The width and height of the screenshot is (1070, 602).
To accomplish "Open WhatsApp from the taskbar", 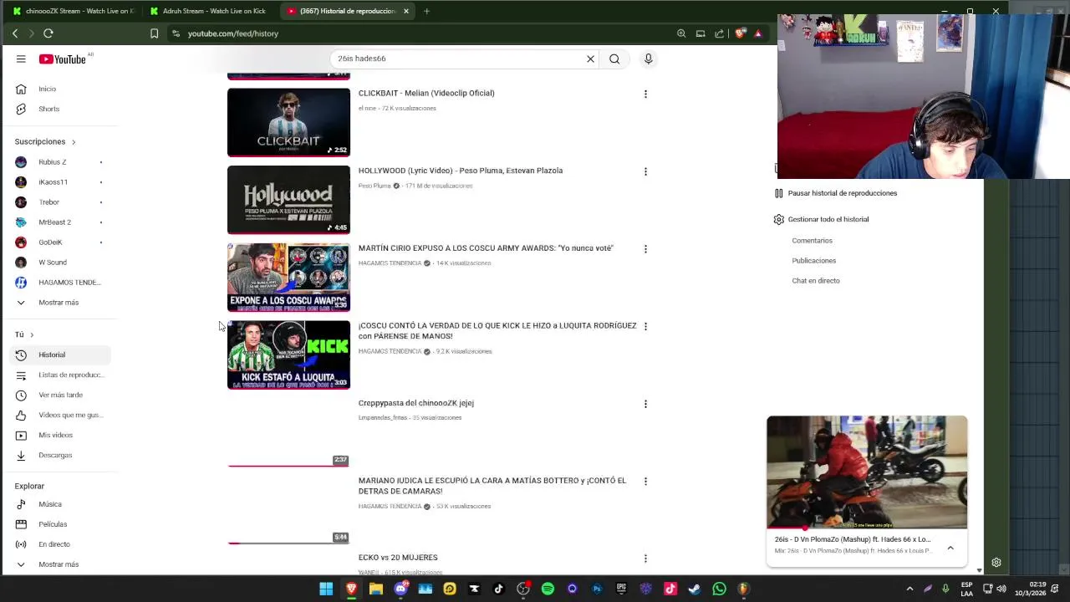I will (x=719, y=589).
